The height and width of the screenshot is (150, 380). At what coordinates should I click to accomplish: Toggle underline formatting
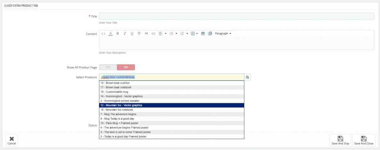[132, 33]
